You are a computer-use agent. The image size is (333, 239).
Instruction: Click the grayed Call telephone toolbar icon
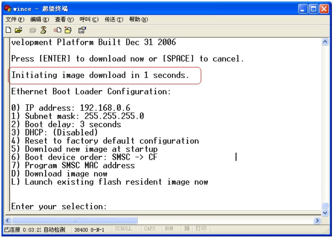[x=32, y=30]
